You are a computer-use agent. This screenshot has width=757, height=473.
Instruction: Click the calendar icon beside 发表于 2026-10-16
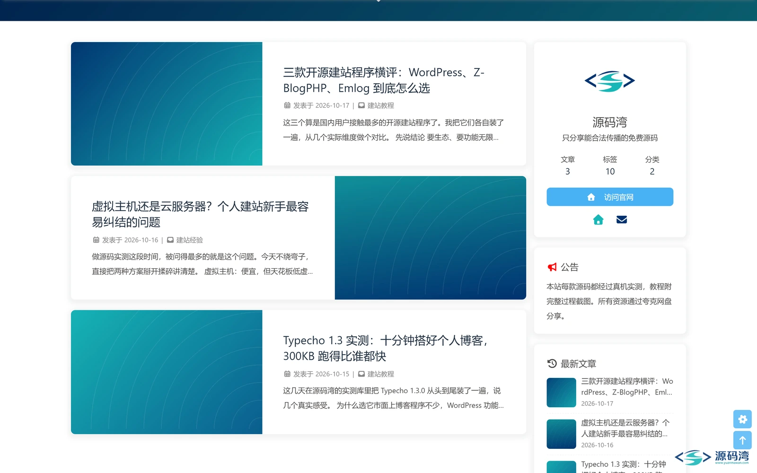pyautogui.click(x=96, y=240)
